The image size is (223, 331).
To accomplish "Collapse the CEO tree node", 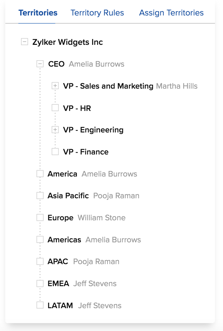I will (x=40, y=64).
